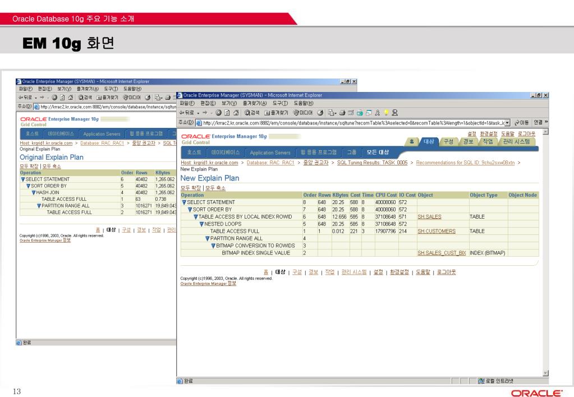The width and height of the screenshot is (574, 397).
Task: Click 모두 확장 under New Explain Plan
Action: tap(191, 188)
